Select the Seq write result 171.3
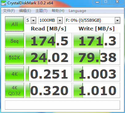Viewport: 125px width, 113px height. tap(97, 41)
